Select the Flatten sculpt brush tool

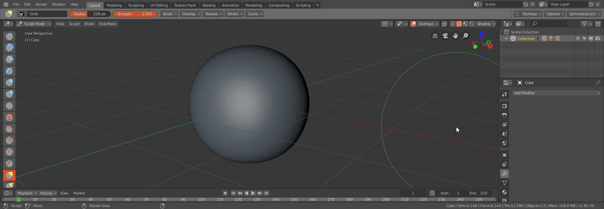9,129
